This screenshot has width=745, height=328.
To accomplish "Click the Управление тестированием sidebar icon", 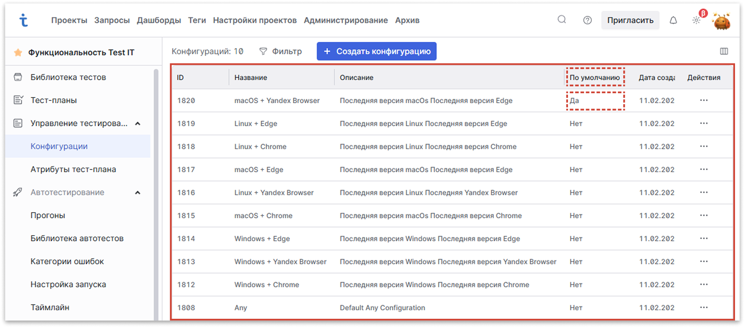I will (x=18, y=123).
